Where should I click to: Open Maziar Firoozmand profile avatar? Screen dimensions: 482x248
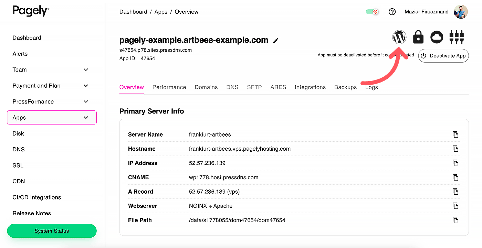coord(461,12)
